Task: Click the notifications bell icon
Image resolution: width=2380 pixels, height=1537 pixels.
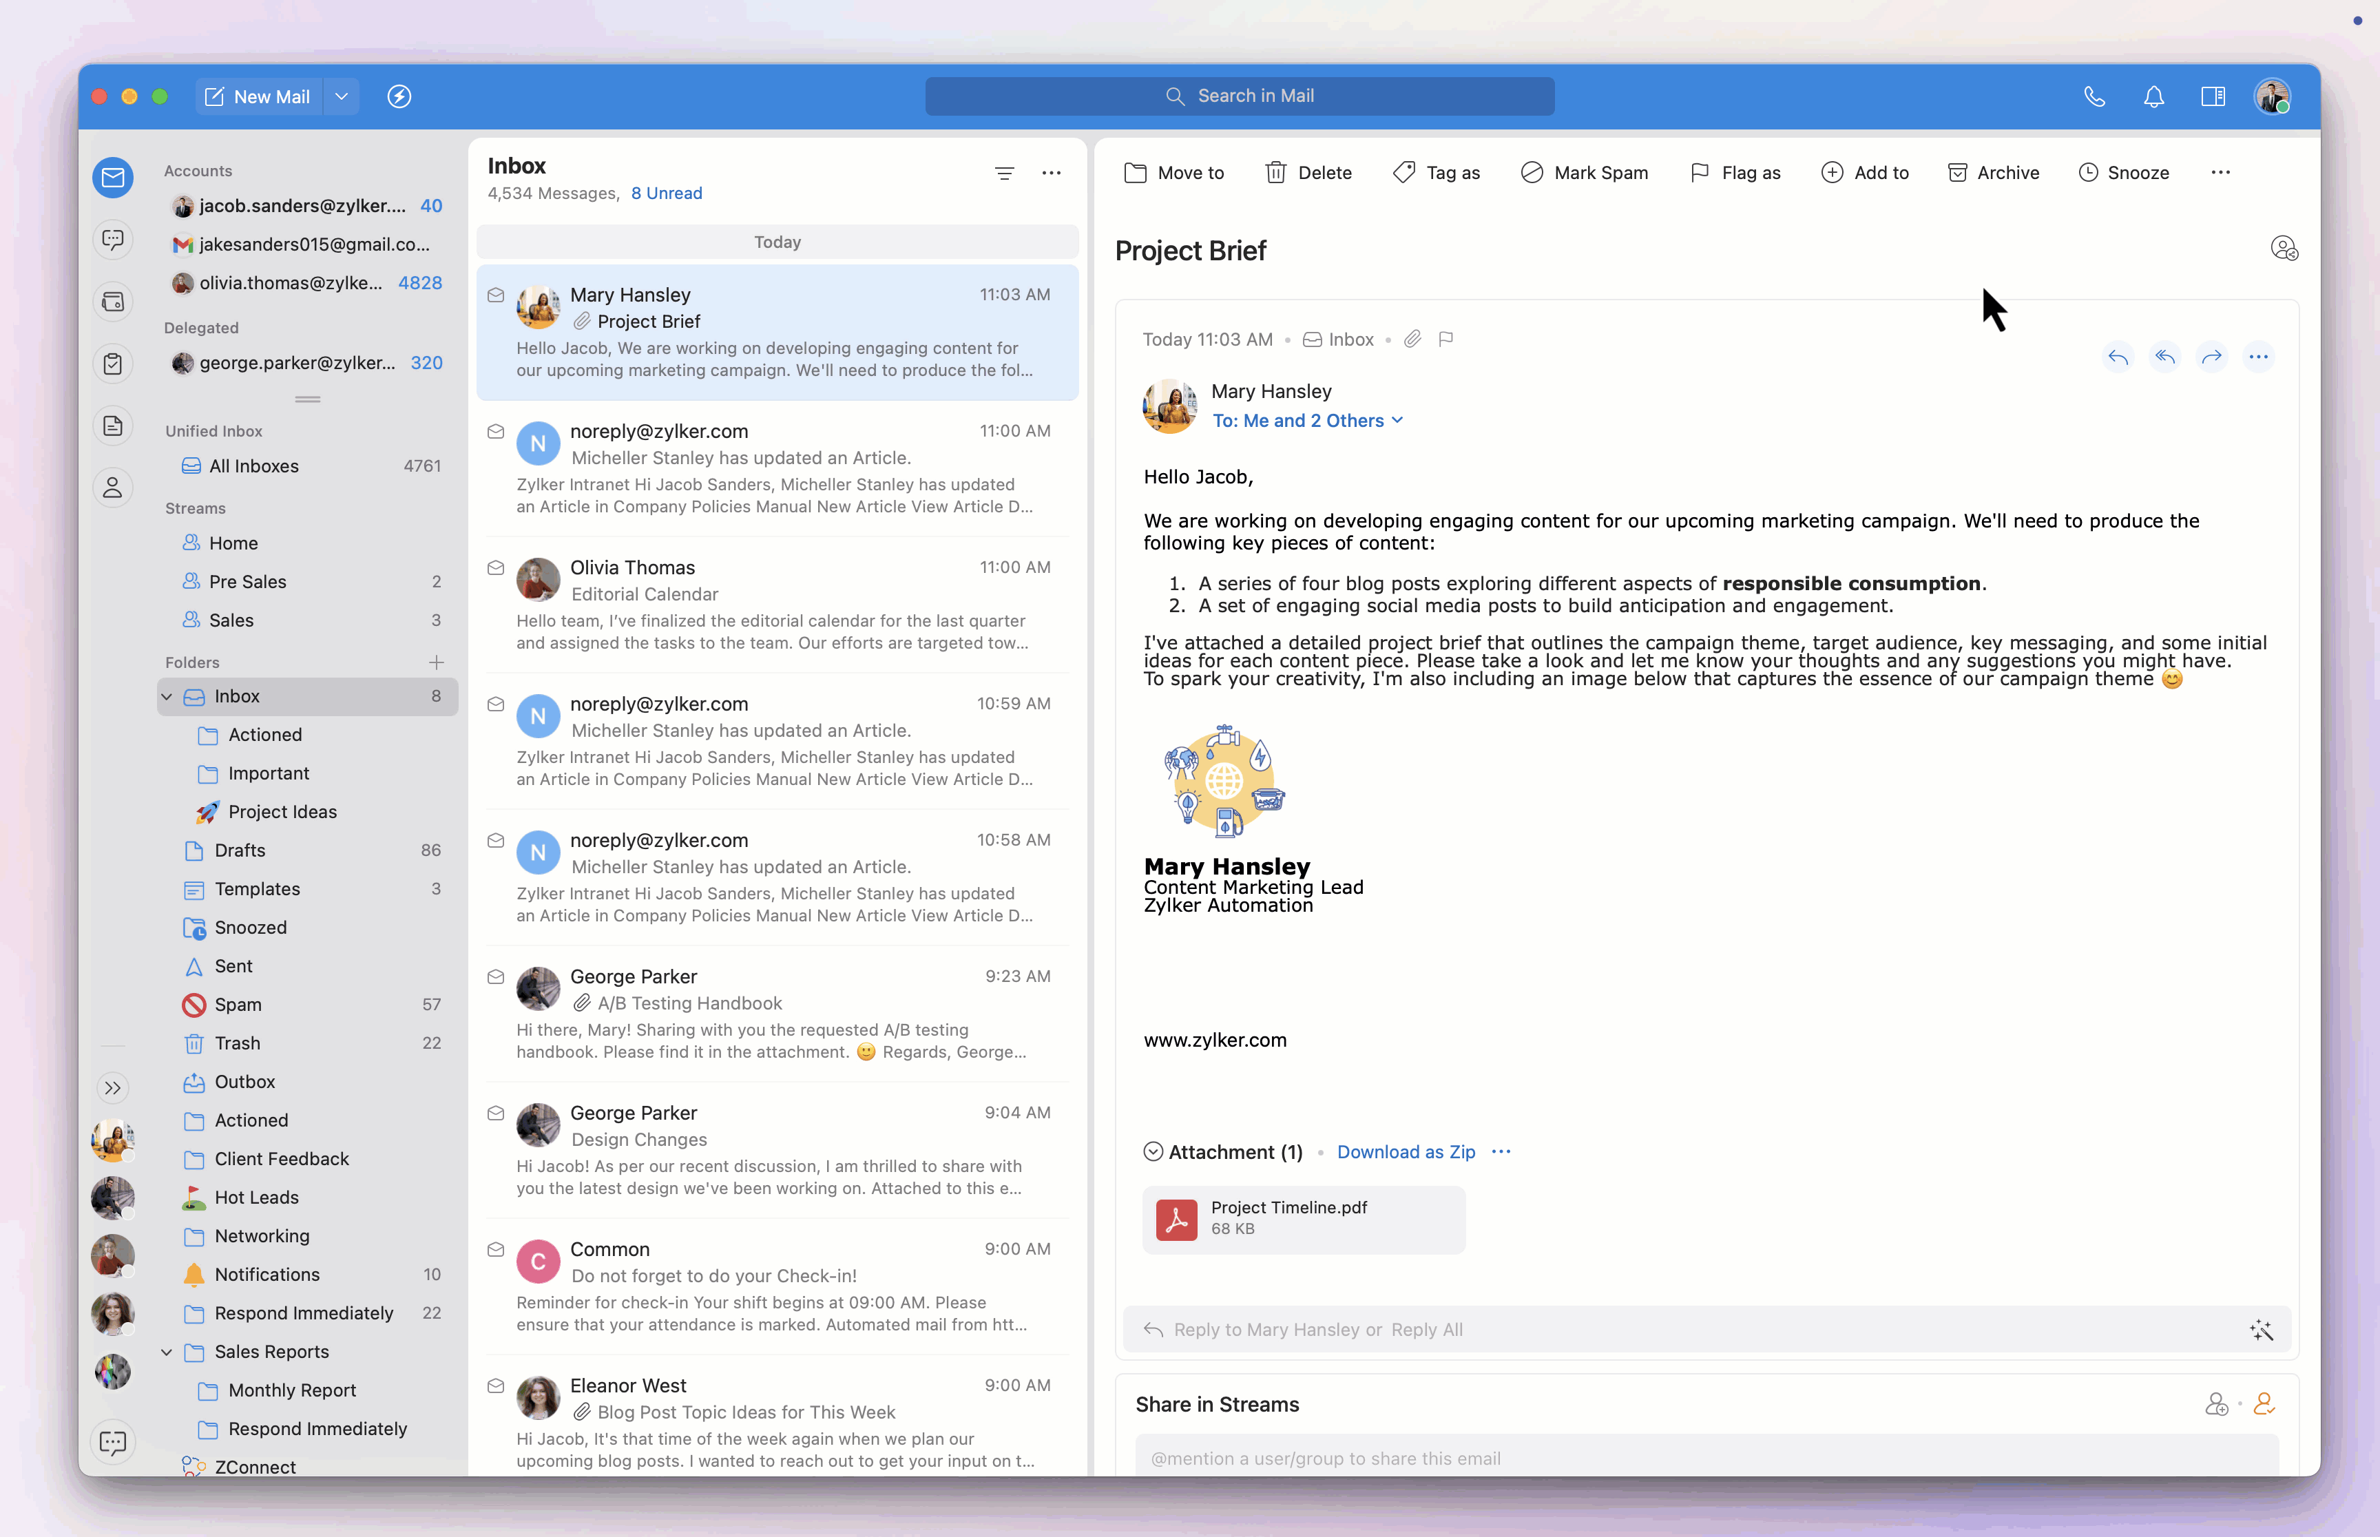Action: 2153,97
